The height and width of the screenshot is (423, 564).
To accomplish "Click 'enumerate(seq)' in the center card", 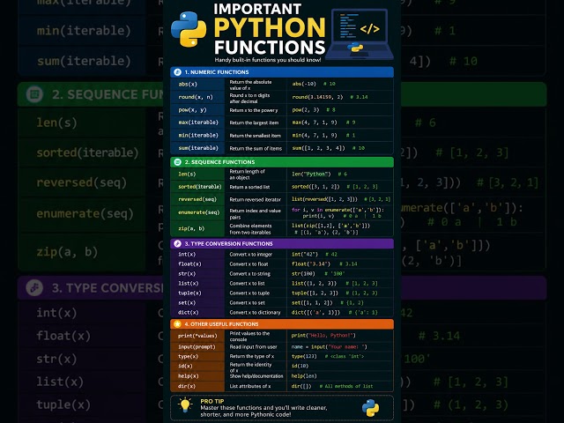I will 198,212.
